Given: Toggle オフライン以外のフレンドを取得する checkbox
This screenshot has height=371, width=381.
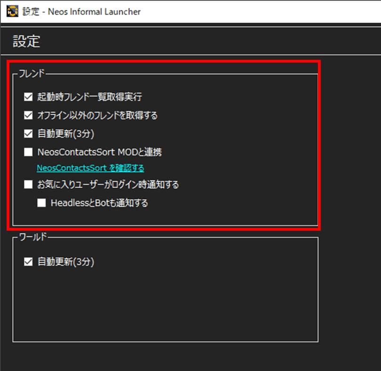Looking at the screenshot, I should point(28,115).
